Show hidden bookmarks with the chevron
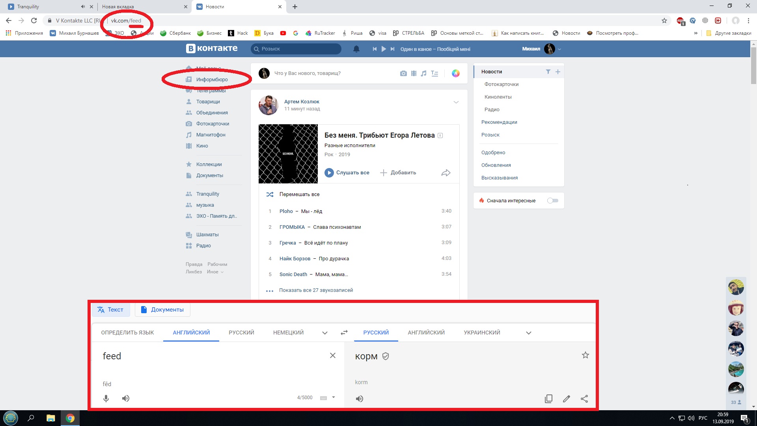757x426 pixels. coord(696,33)
